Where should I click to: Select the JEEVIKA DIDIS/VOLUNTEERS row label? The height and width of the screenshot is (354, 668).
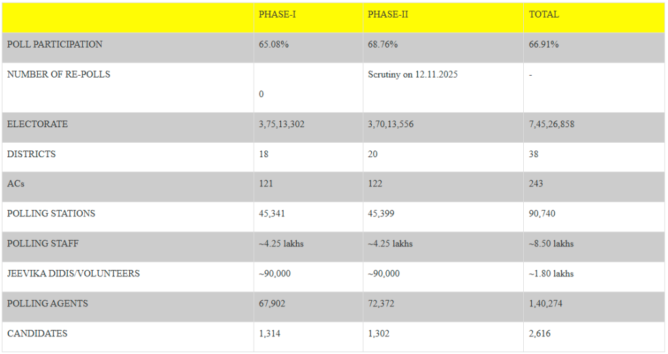pyautogui.click(x=73, y=274)
